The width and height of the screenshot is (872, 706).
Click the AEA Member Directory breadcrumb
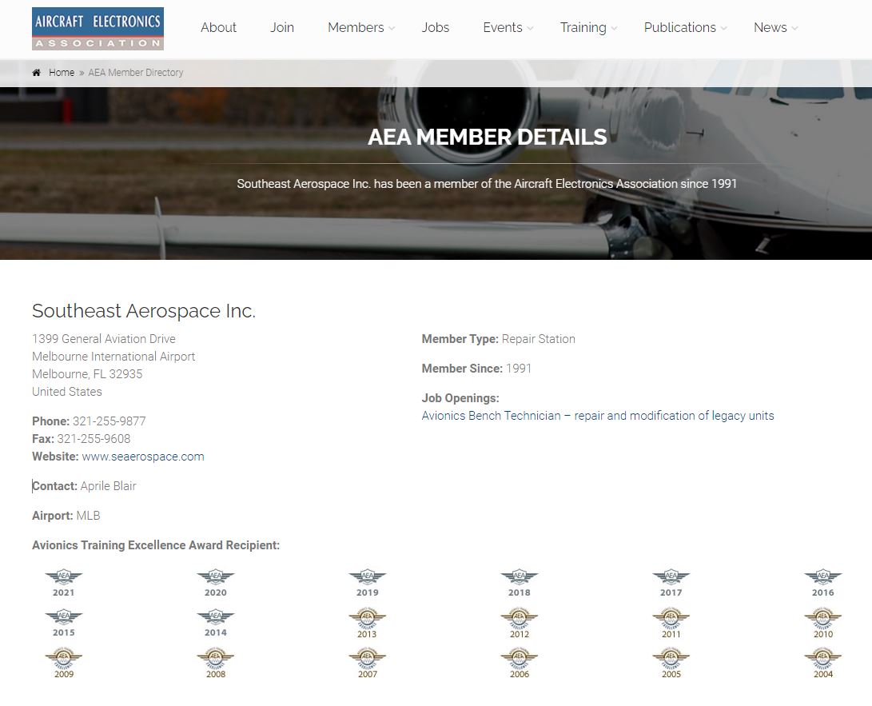[136, 72]
